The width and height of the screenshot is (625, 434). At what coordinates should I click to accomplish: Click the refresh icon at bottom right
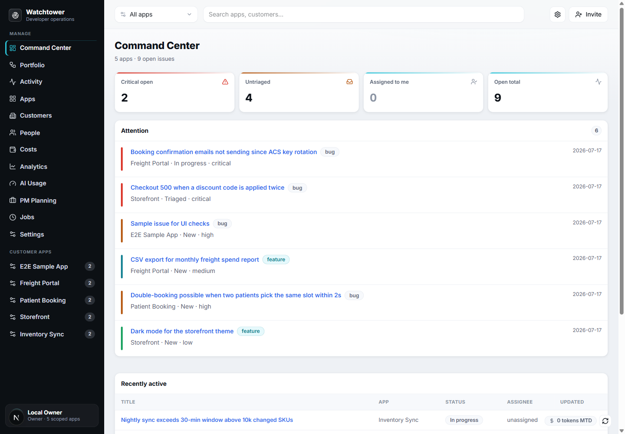(x=605, y=421)
